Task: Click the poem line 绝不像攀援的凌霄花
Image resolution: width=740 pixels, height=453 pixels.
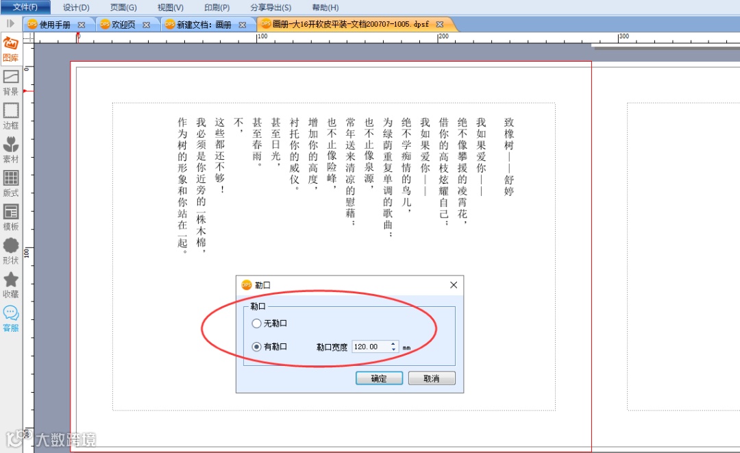Action: coord(463,171)
